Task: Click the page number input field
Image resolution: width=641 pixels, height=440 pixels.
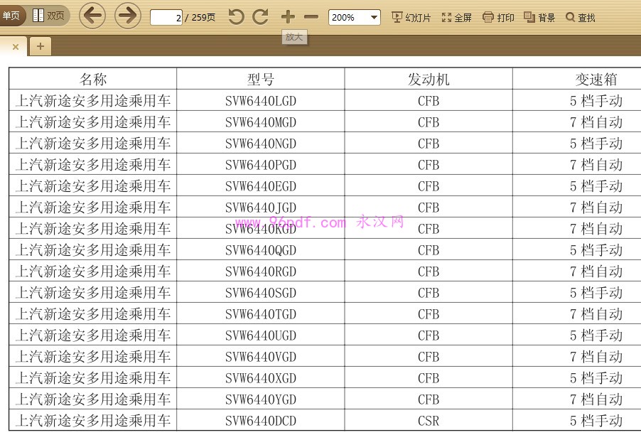Action: (x=166, y=18)
